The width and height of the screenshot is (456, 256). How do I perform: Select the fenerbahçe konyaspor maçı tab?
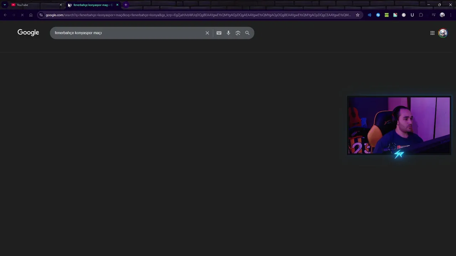[x=93, y=5]
